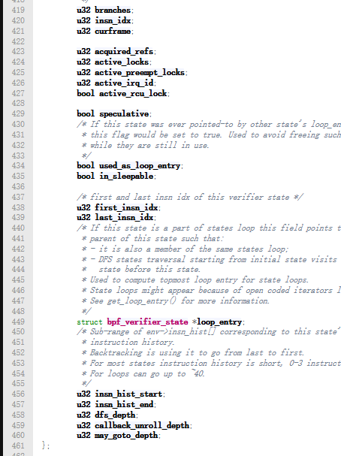
Task: Place cursor on used_as_loop_entry member
Action: (x=140, y=166)
